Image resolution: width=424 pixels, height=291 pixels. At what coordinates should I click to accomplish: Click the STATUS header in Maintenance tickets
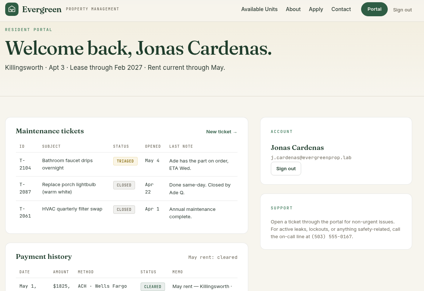(x=121, y=146)
